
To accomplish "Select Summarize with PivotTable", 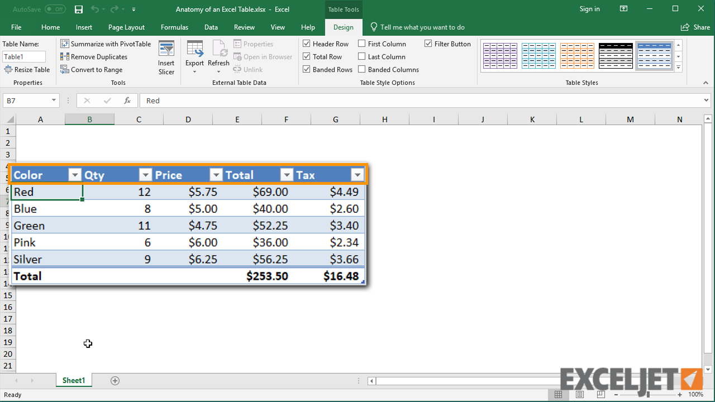I will tap(106, 44).
